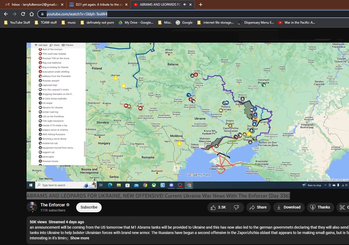This screenshot has width=349, height=245.
Task: Switch to the D21 yet again tab
Action: click(x=98, y=5)
